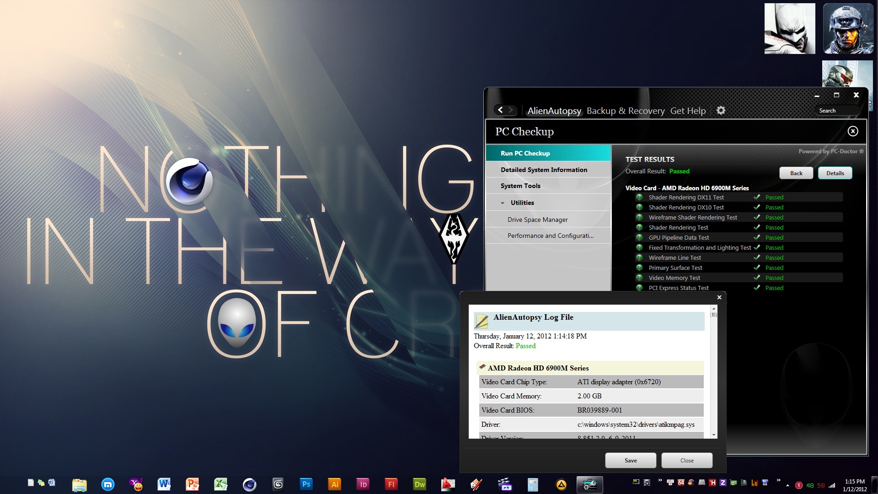Click help icon beside GPU Pipeline Data Test
The height and width of the screenshot is (494, 878).
tap(639, 237)
